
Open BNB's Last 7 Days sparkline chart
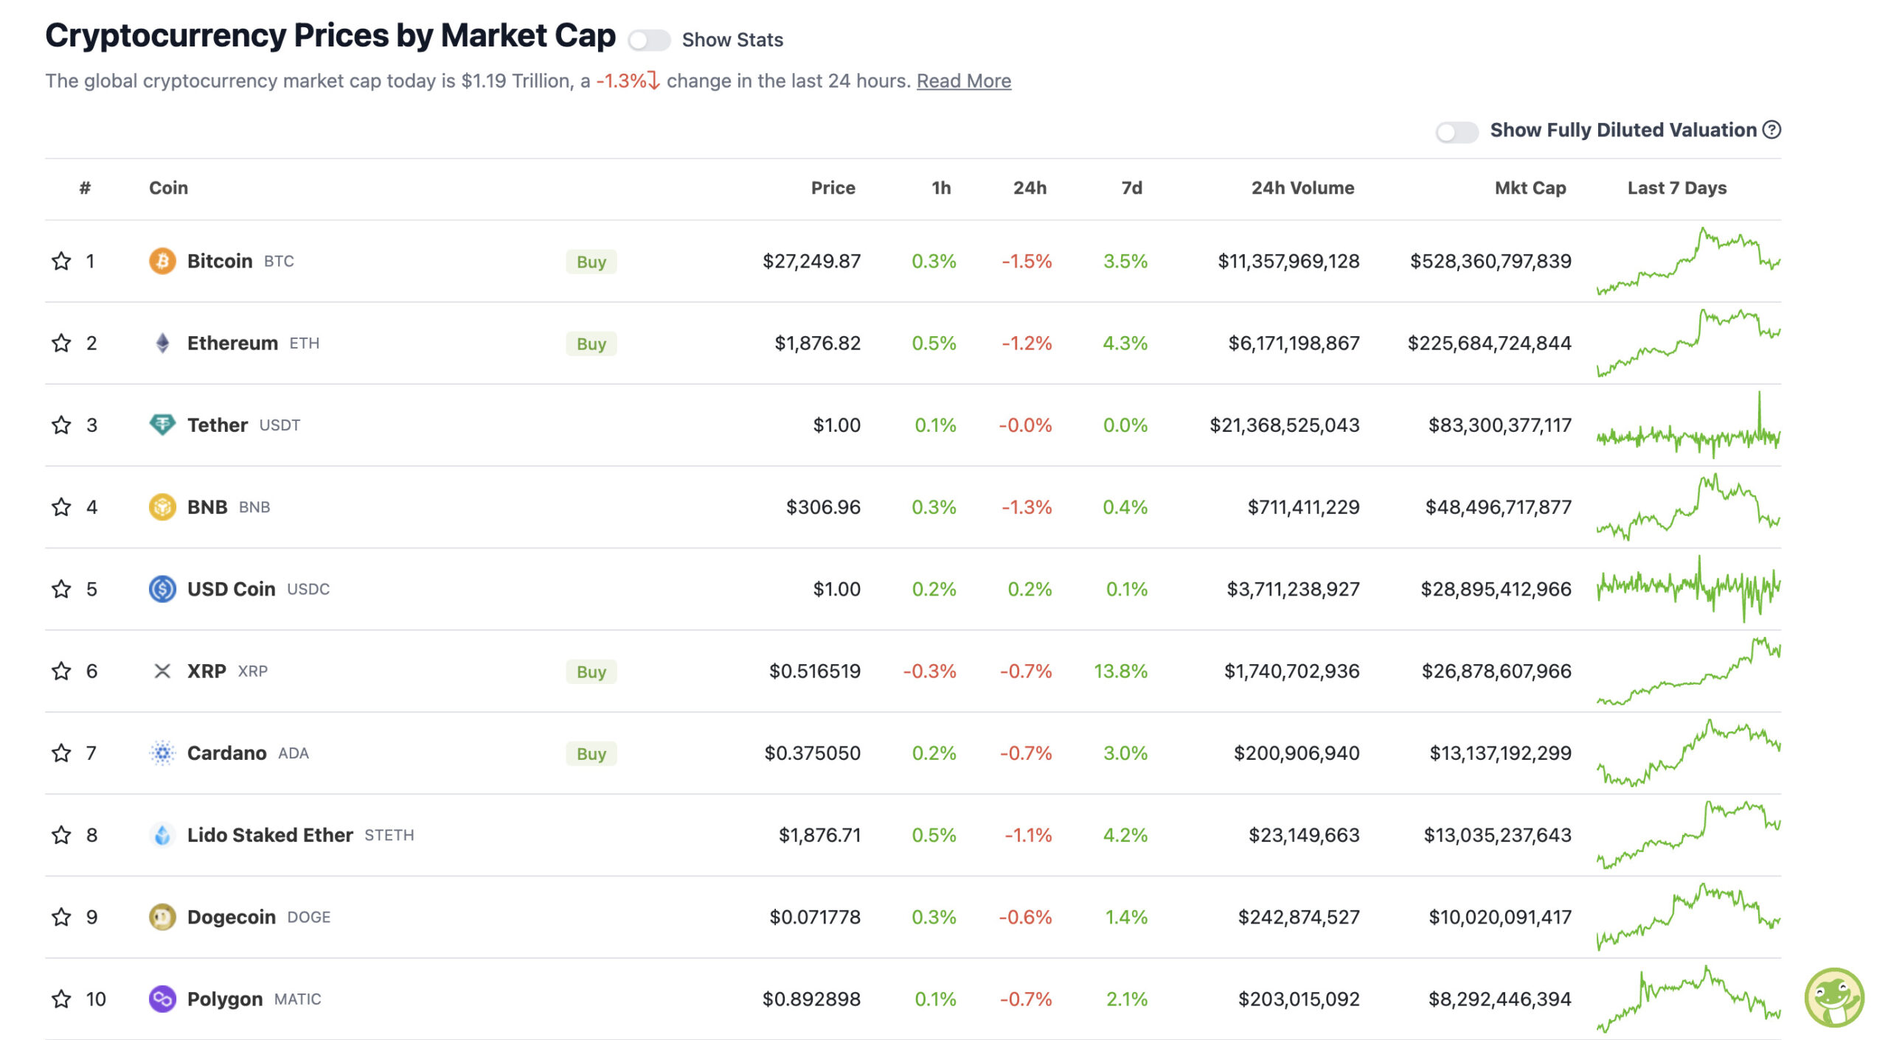tap(1687, 507)
